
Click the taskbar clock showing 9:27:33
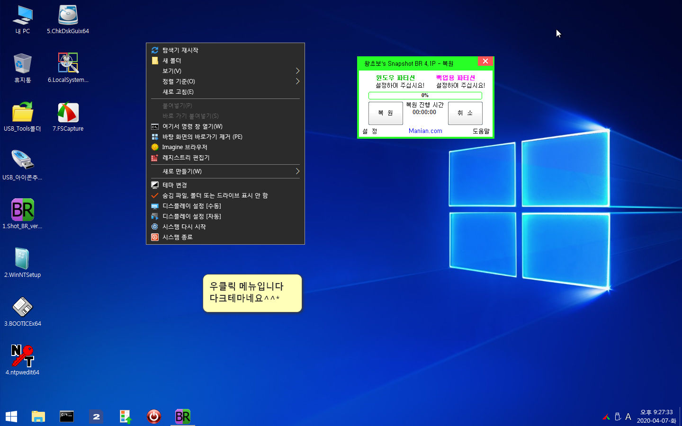(x=656, y=417)
